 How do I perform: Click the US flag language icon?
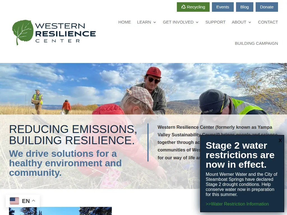[x=14, y=201]
